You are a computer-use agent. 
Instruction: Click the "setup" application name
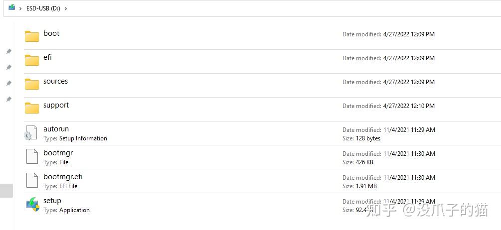(x=52, y=201)
